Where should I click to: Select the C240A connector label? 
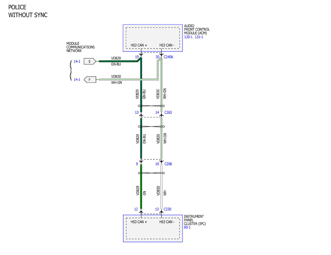pos(169,57)
